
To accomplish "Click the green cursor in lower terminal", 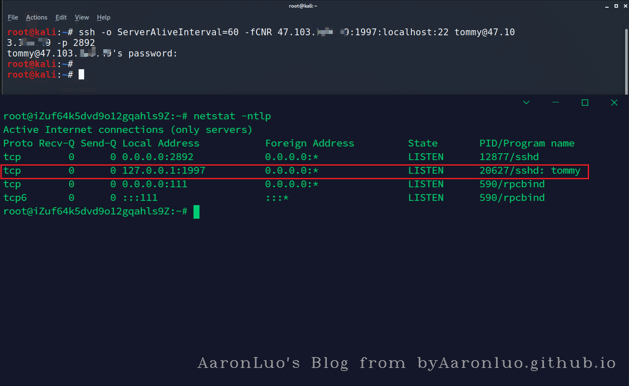I will click(196, 211).
